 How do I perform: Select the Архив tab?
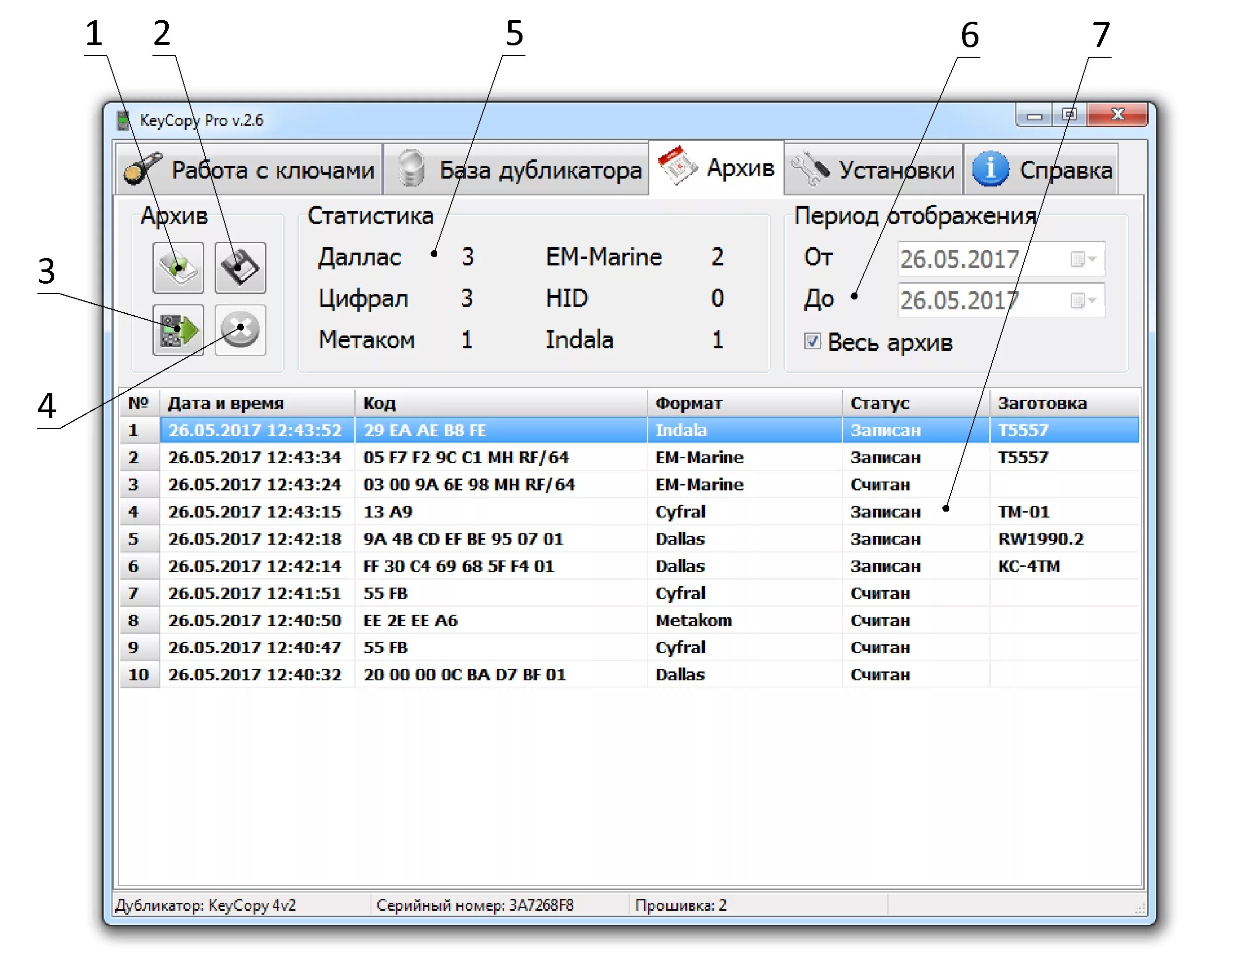pos(716,168)
